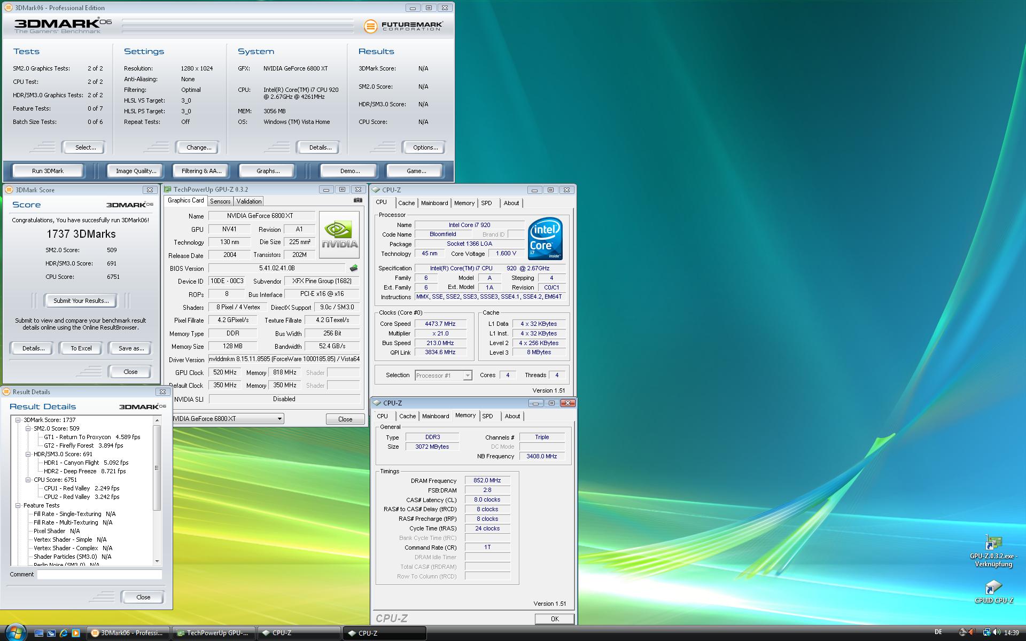Click the Result Details window title icon
This screenshot has width=1026, height=641.
click(x=7, y=392)
